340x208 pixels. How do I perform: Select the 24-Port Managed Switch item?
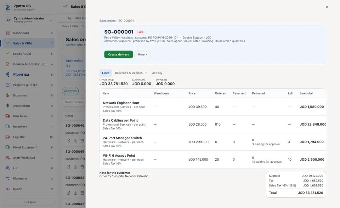pyautogui.click(x=212, y=142)
